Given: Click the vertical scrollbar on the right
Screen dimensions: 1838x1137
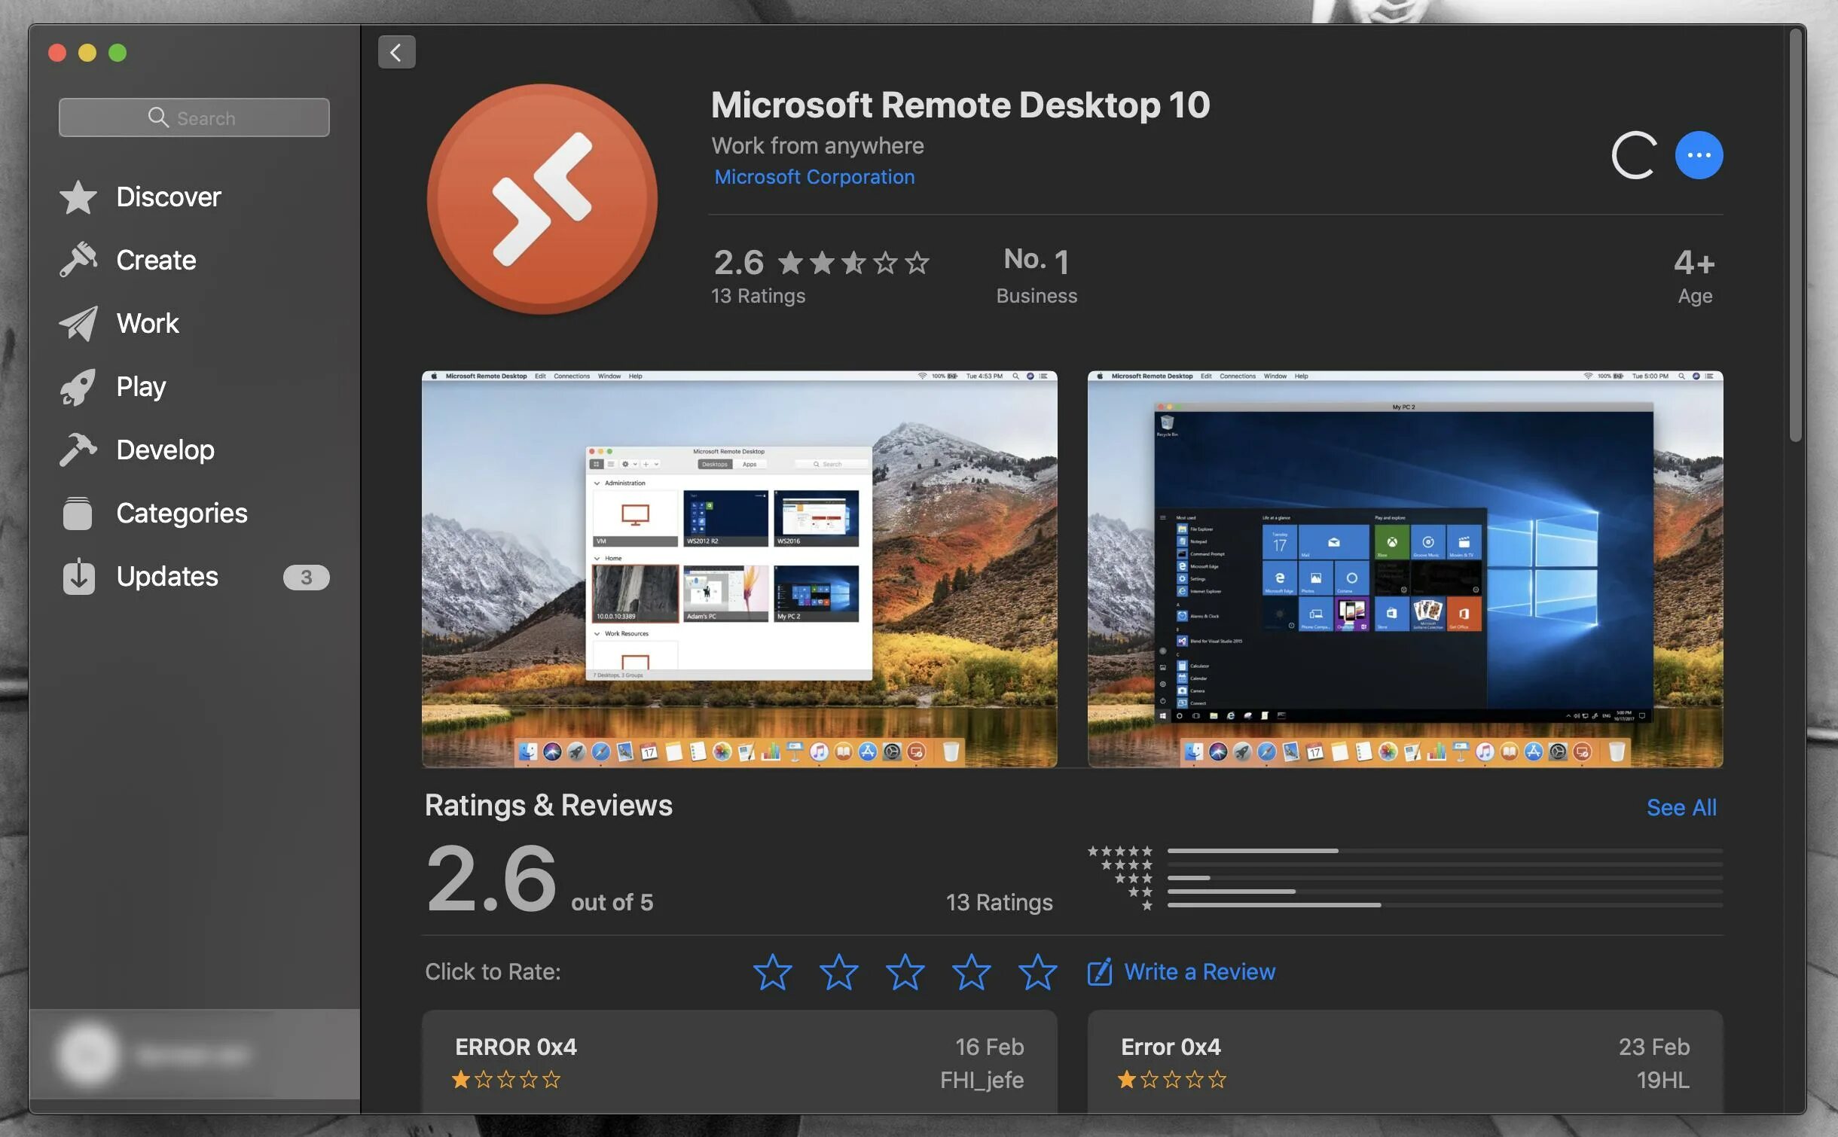Looking at the screenshot, I should tap(1796, 235).
